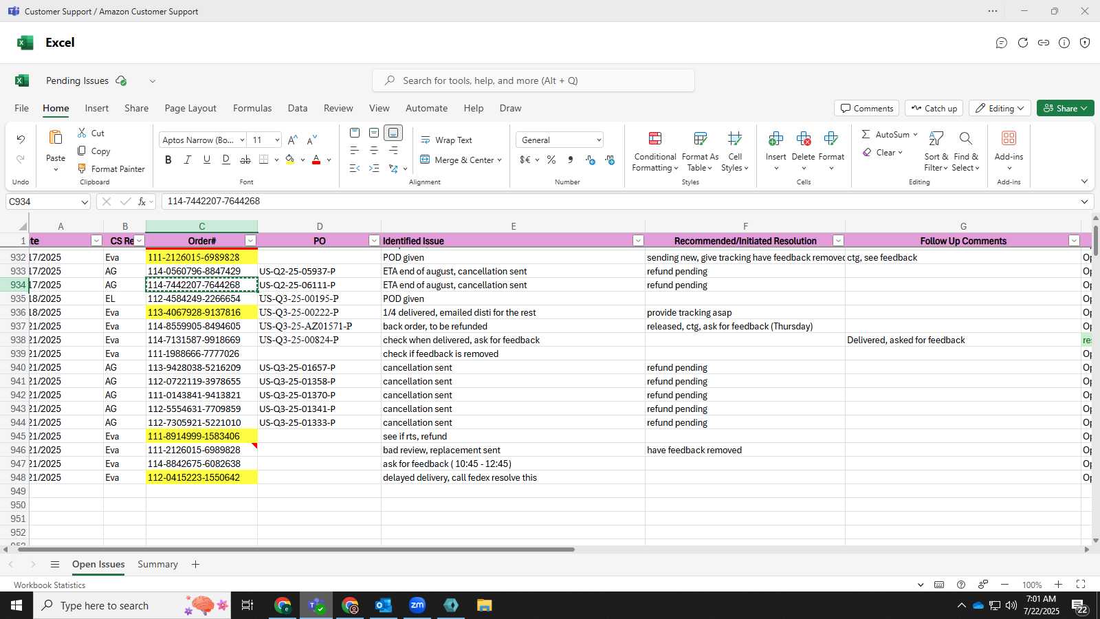The image size is (1100, 619).
Task: Toggle Wrap Text
Action: [x=446, y=140]
